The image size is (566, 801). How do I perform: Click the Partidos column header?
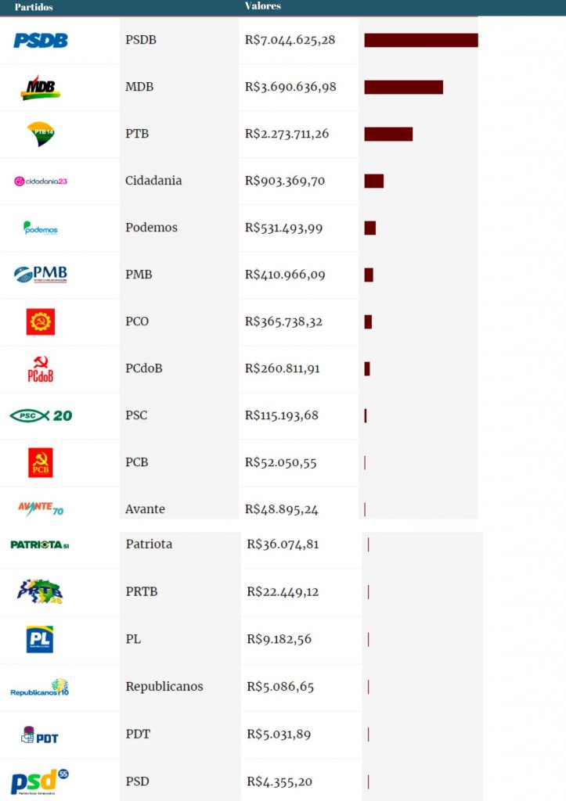pyautogui.click(x=34, y=7)
